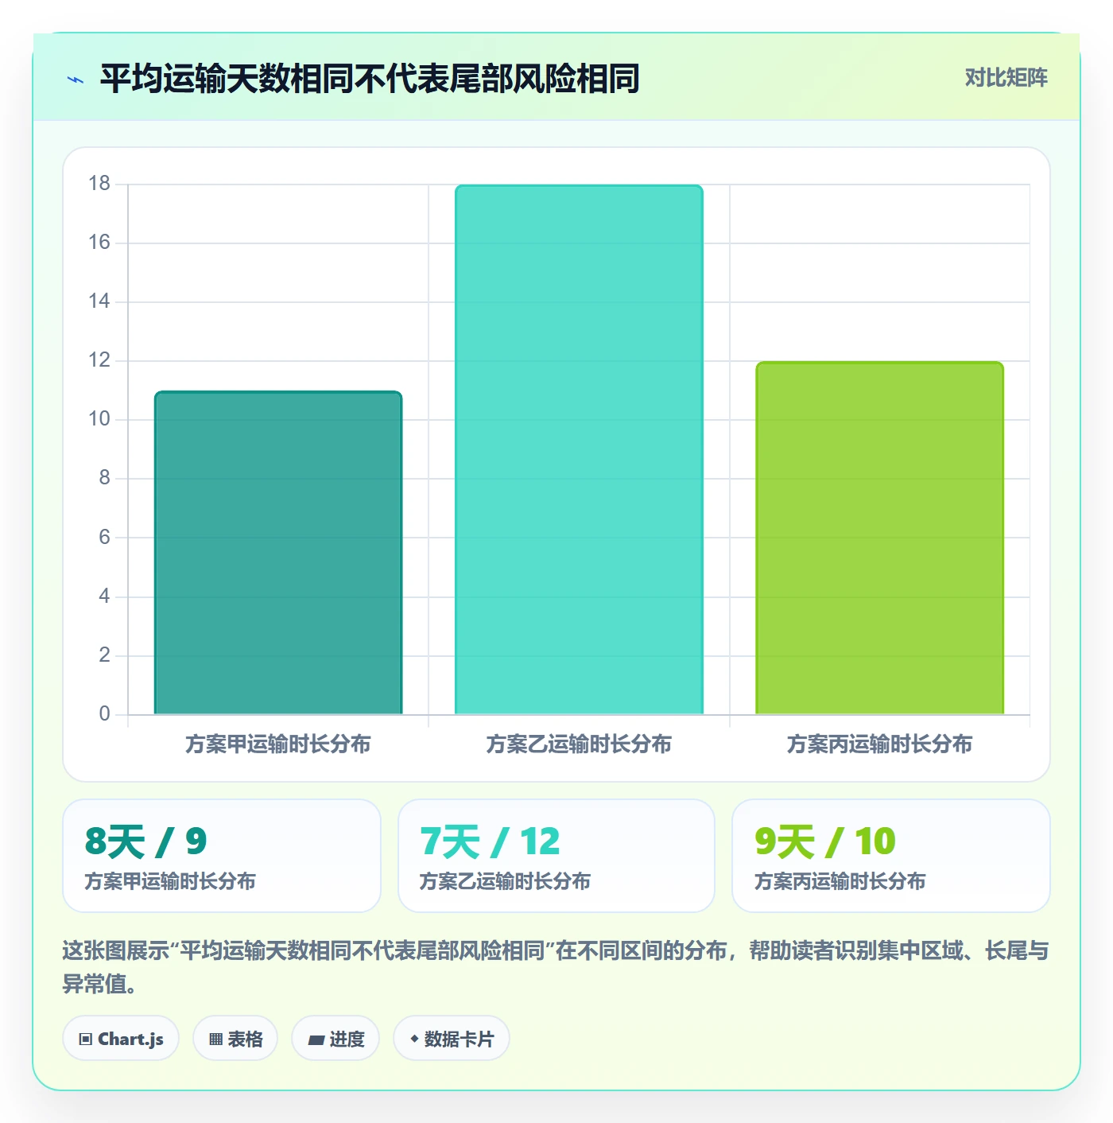Screen dimensions: 1113x1123
Task: Click the diamond icon in the 数据卡片 chip
Action: click(x=414, y=1039)
